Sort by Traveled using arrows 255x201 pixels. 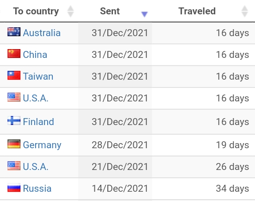pyautogui.click(x=245, y=12)
